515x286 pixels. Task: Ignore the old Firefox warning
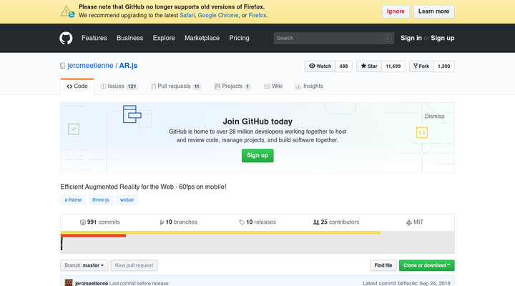pyautogui.click(x=396, y=11)
